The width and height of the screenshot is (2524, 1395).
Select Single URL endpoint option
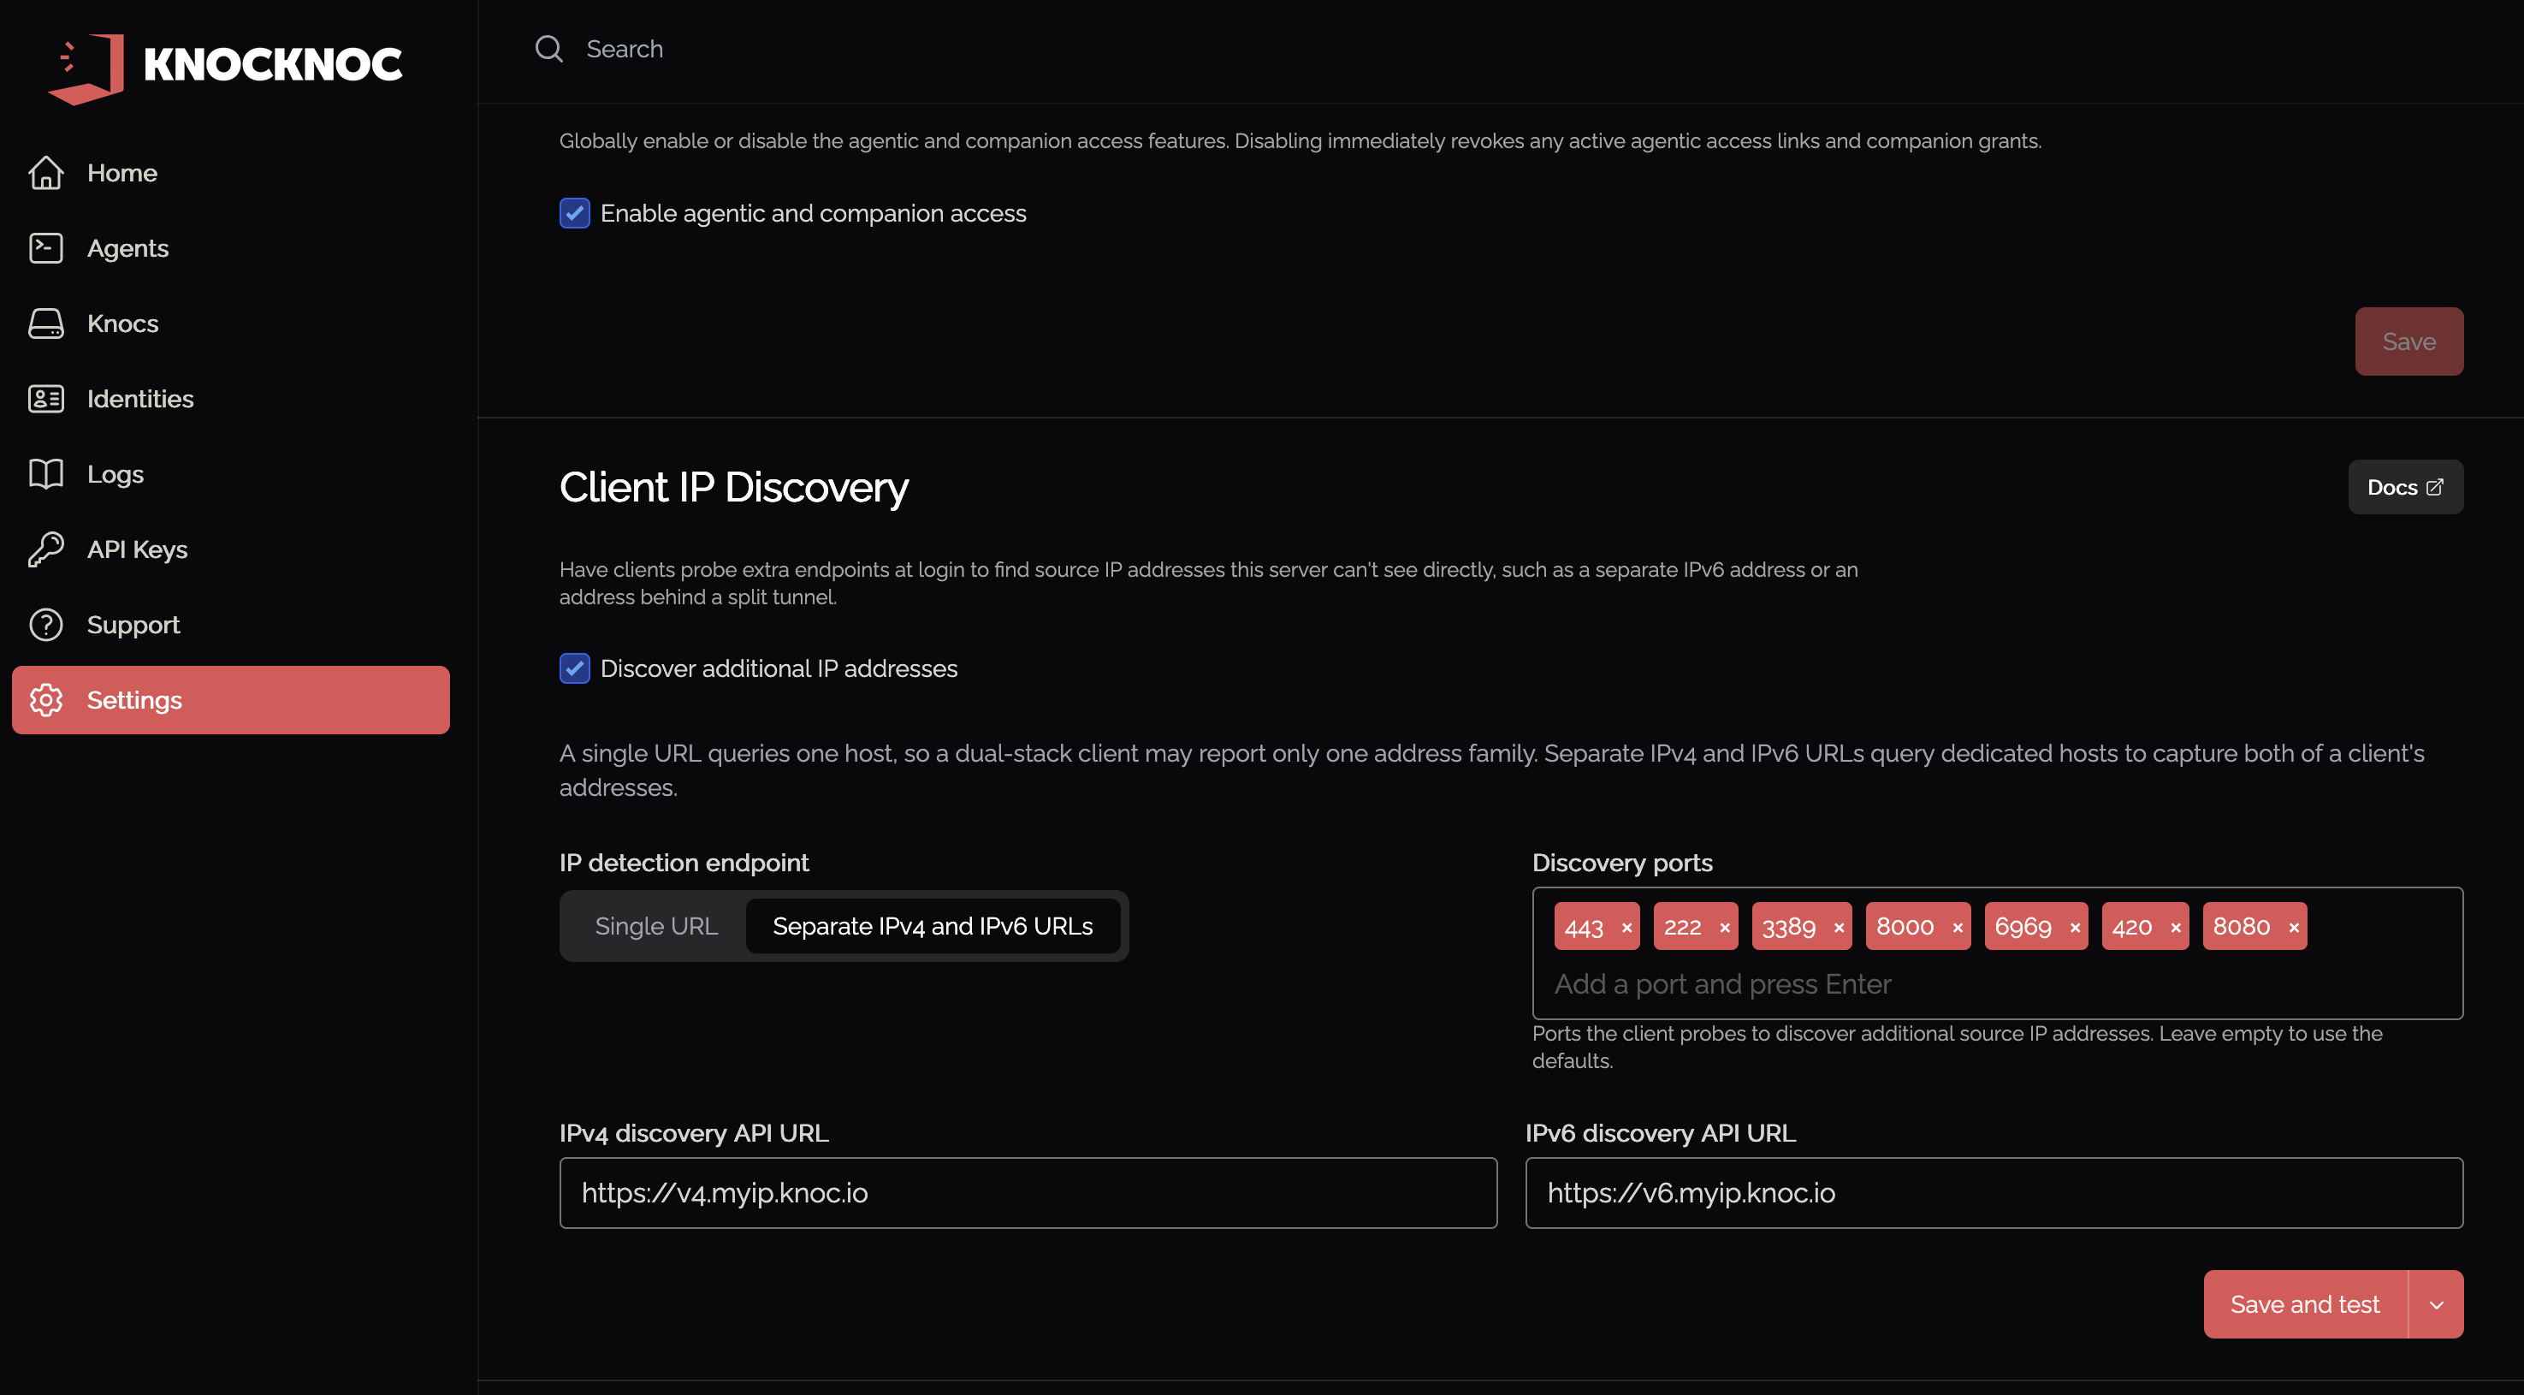click(656, 926)
